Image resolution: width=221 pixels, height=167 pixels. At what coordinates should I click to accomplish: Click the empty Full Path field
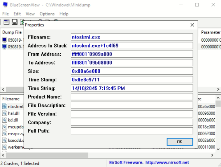pos(132,131)
